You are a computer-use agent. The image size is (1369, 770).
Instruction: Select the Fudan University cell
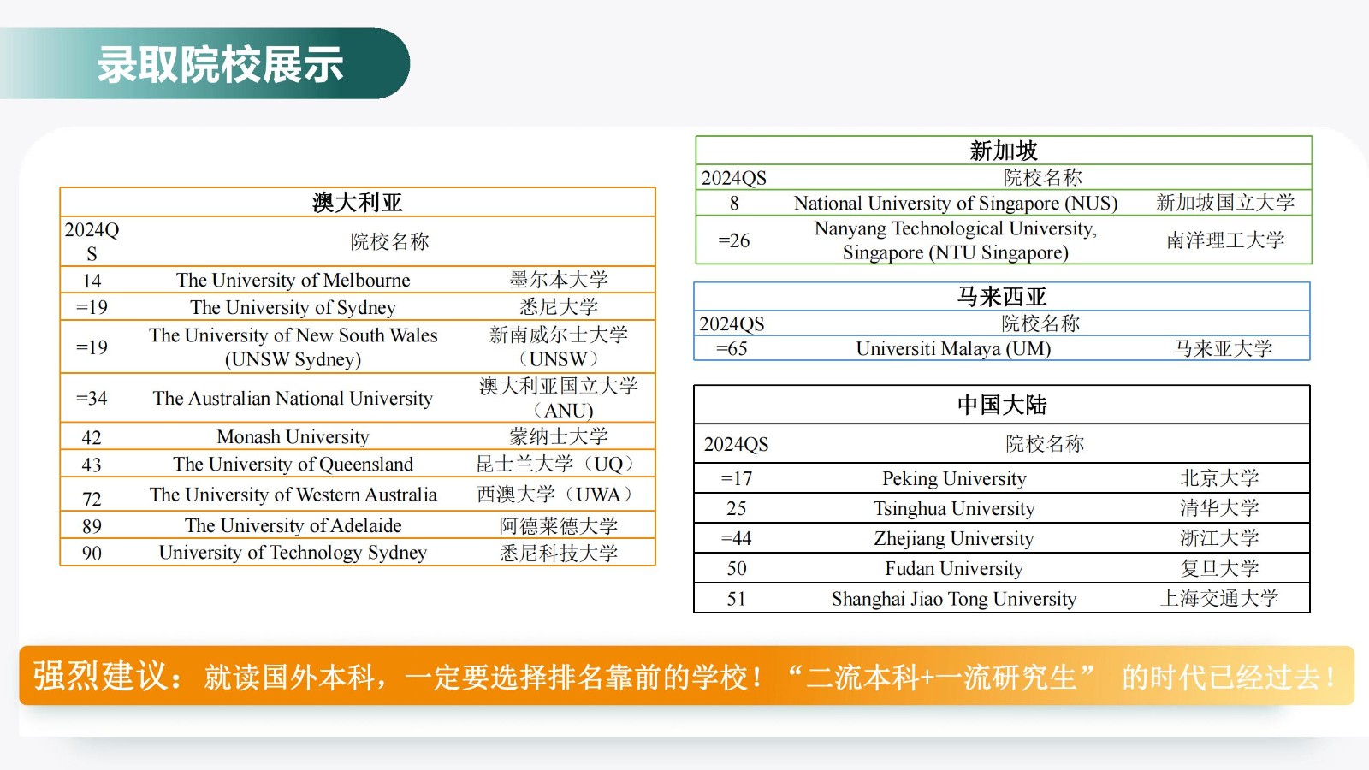coord(954,568)
